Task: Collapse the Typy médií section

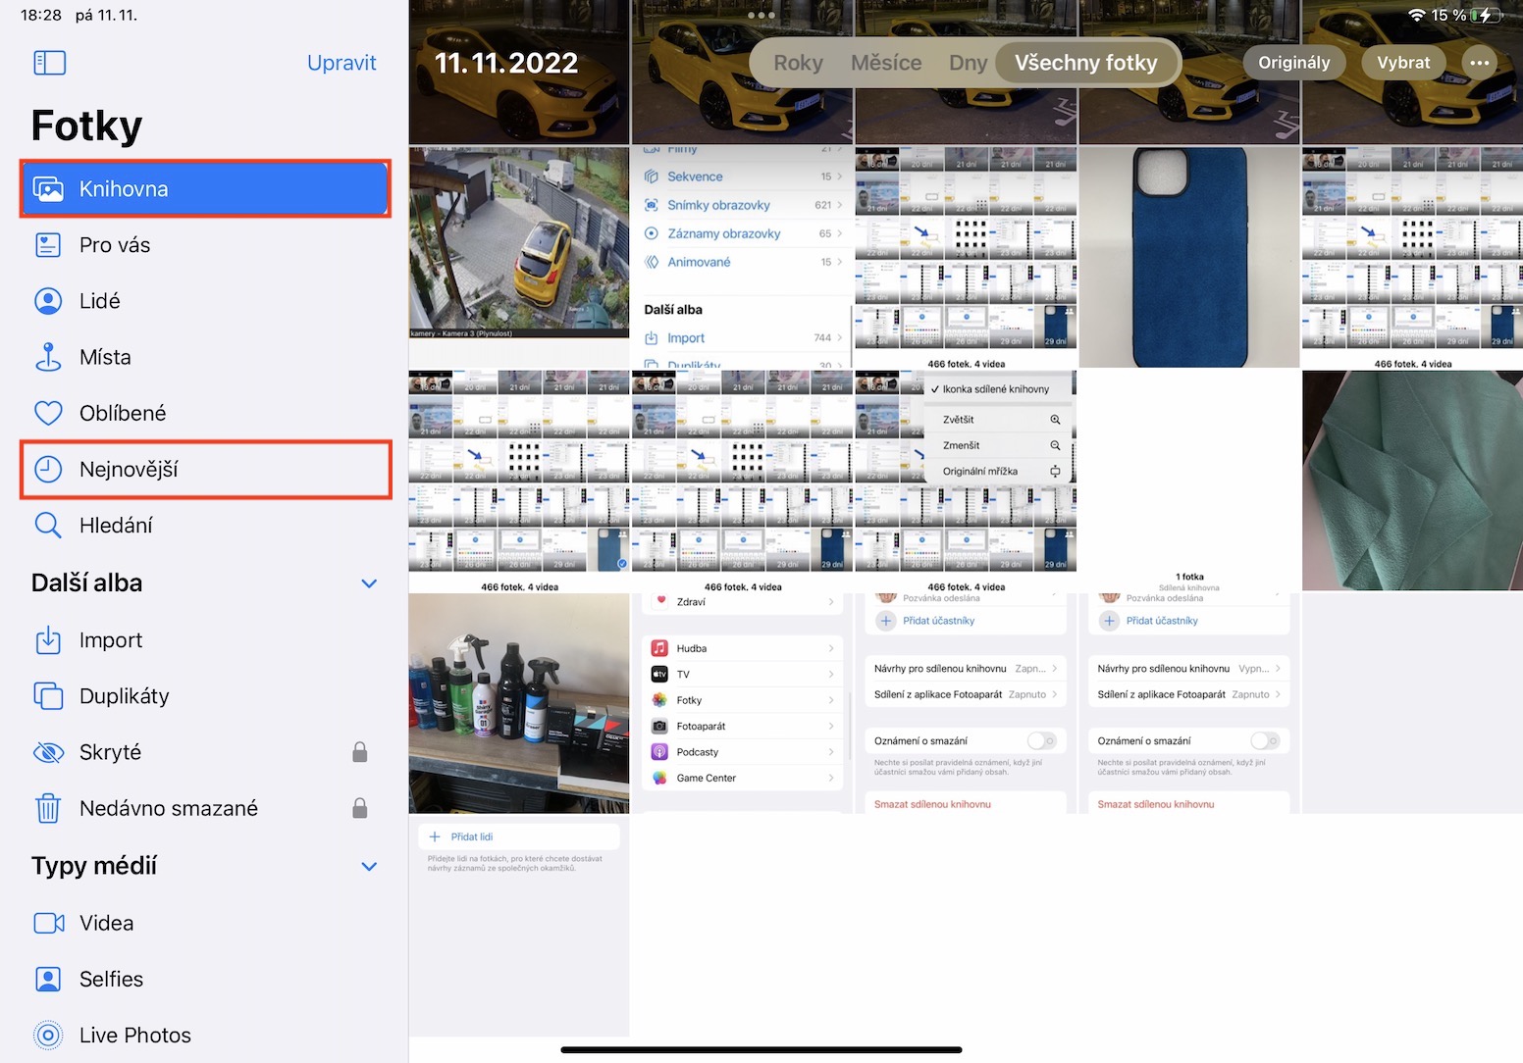Action: 369,866
